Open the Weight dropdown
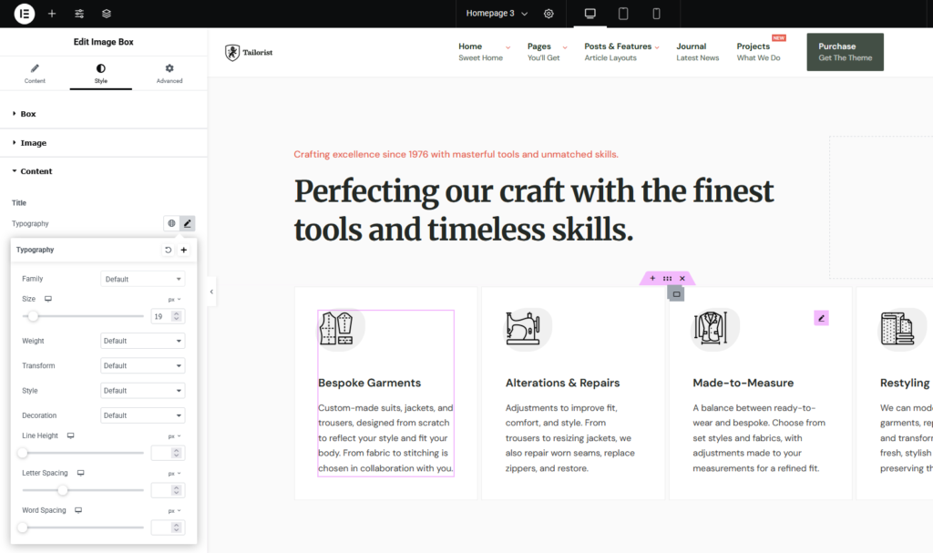 click(x=143, y=341)
